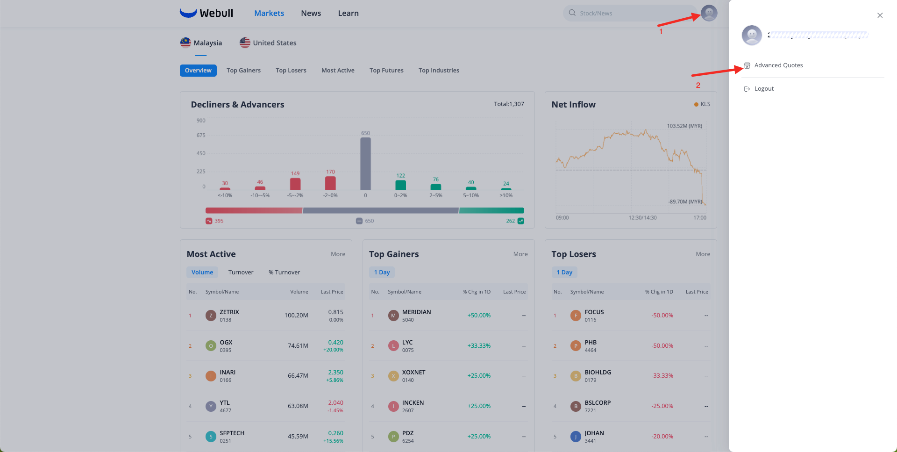This screenshot has height=452, width=897.
Task: Focus the Stock/News search field
Action: pos(630,13)
